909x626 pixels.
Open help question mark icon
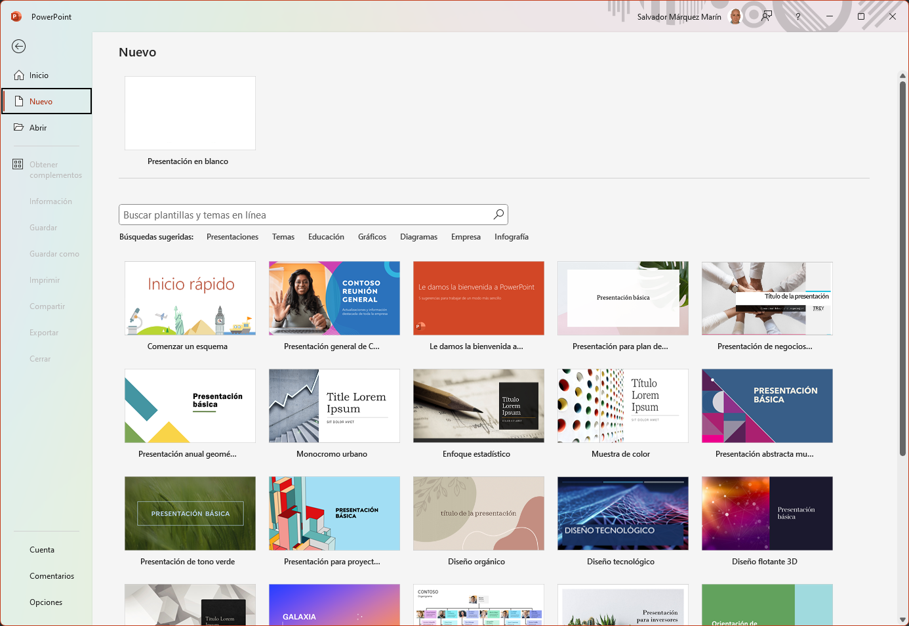(798, 16)
